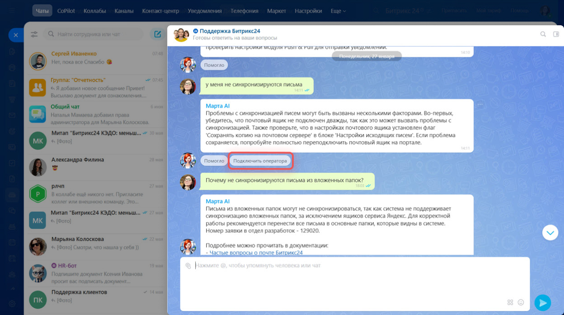Go to the Коллабы tab
Image resolution: width=564 pixels, height=315 pixels.
pyautogui.click(x=94, y=11)
